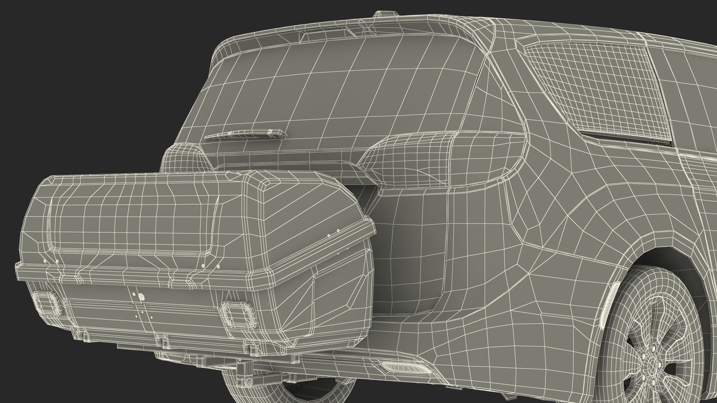Viewport: 717px width, 403px height.
Task: Select the rear windshield wiper mesh
Action: pyautogui.click(x=245, y=135)
